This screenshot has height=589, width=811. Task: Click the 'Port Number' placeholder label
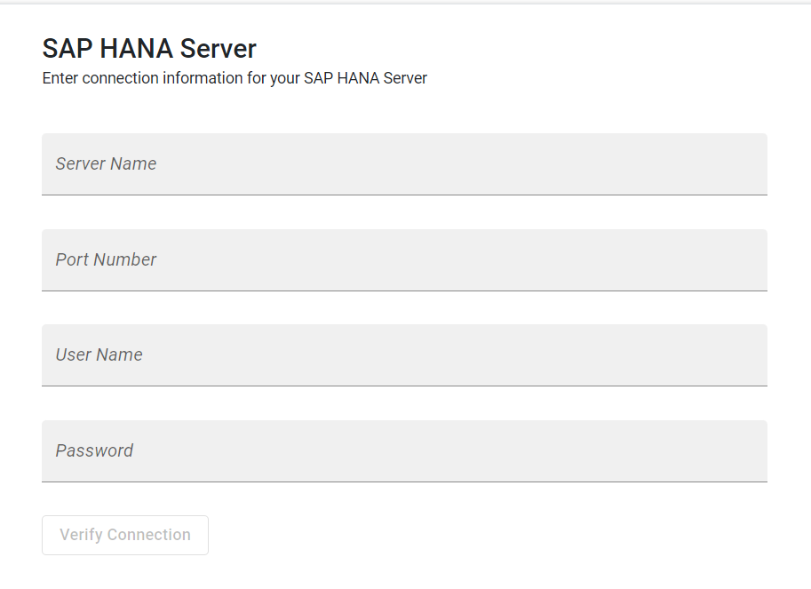(106, 259)
